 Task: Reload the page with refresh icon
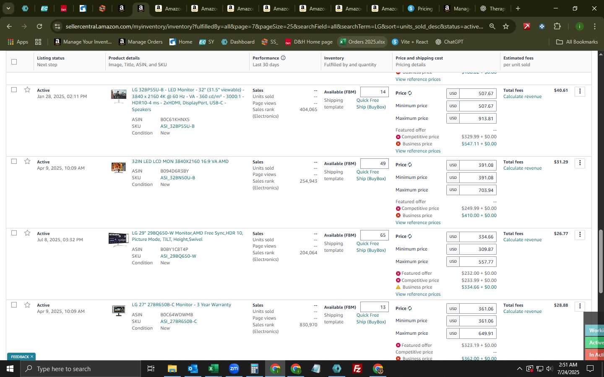(39, 26)
